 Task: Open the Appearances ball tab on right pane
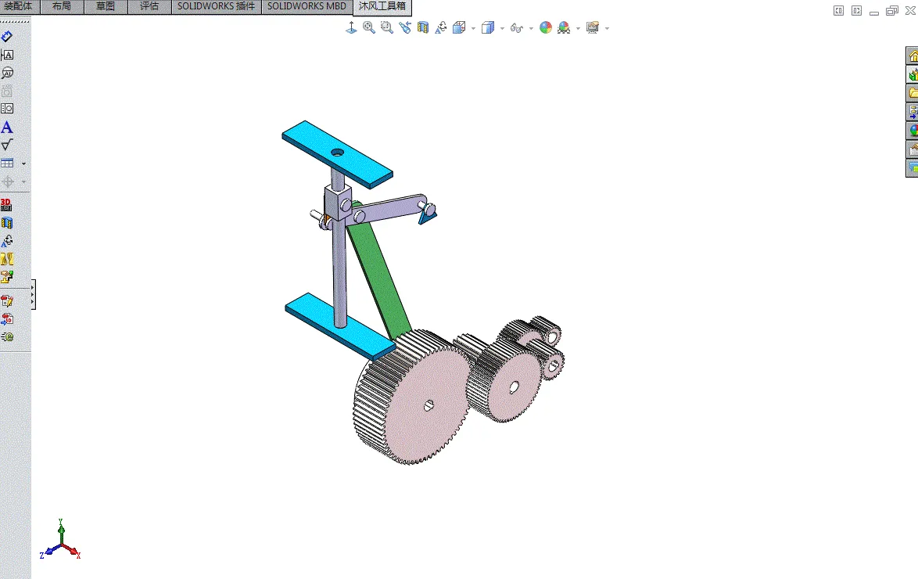pos(913,131)
